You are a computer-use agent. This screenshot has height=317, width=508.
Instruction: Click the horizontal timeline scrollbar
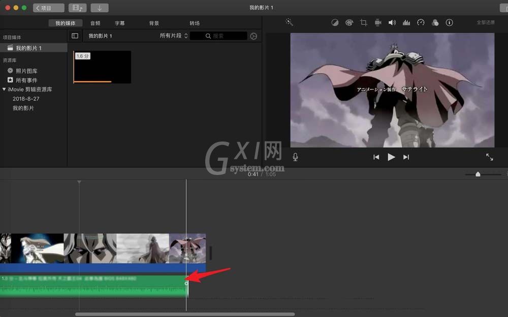coord(185,314)
